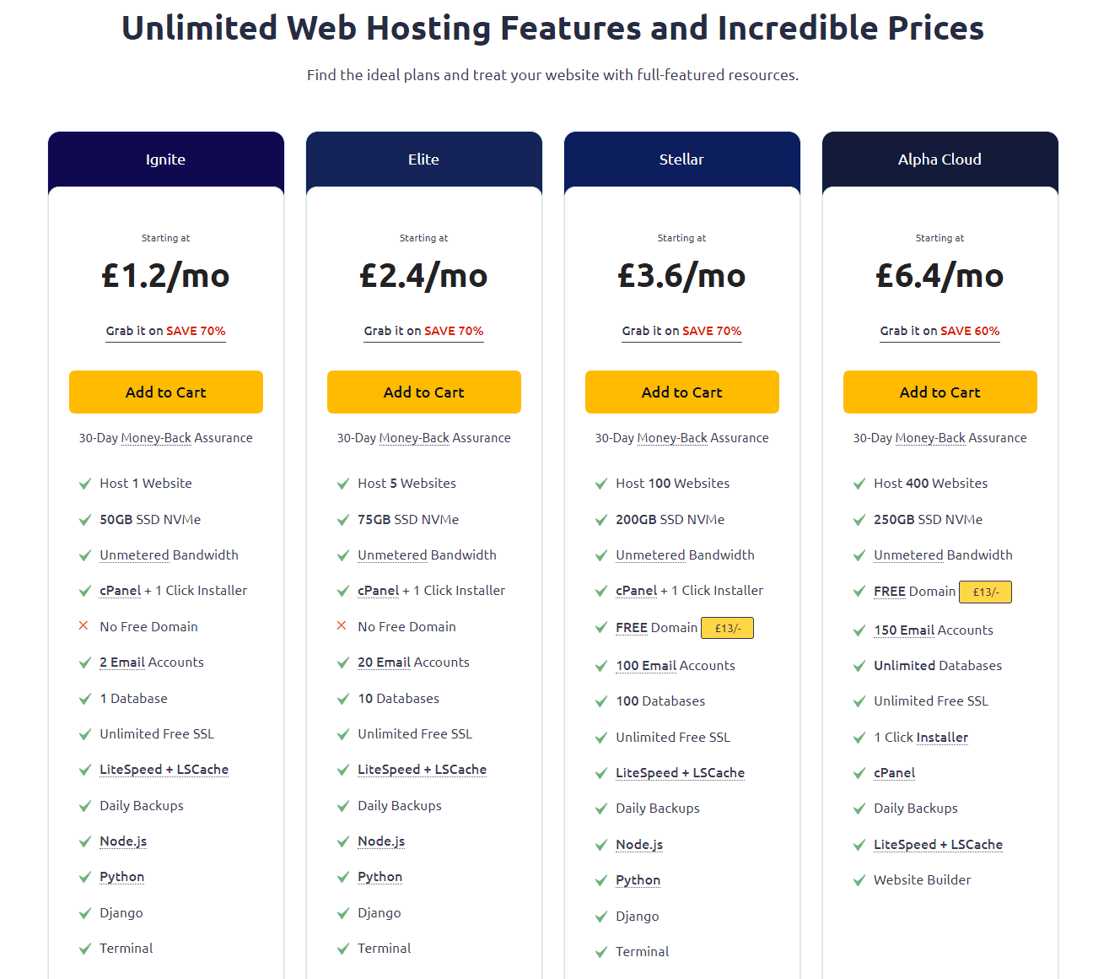
Task: Click the £13/- badge in the Alpha Cloud plan
Action: (x=986, y=592)
